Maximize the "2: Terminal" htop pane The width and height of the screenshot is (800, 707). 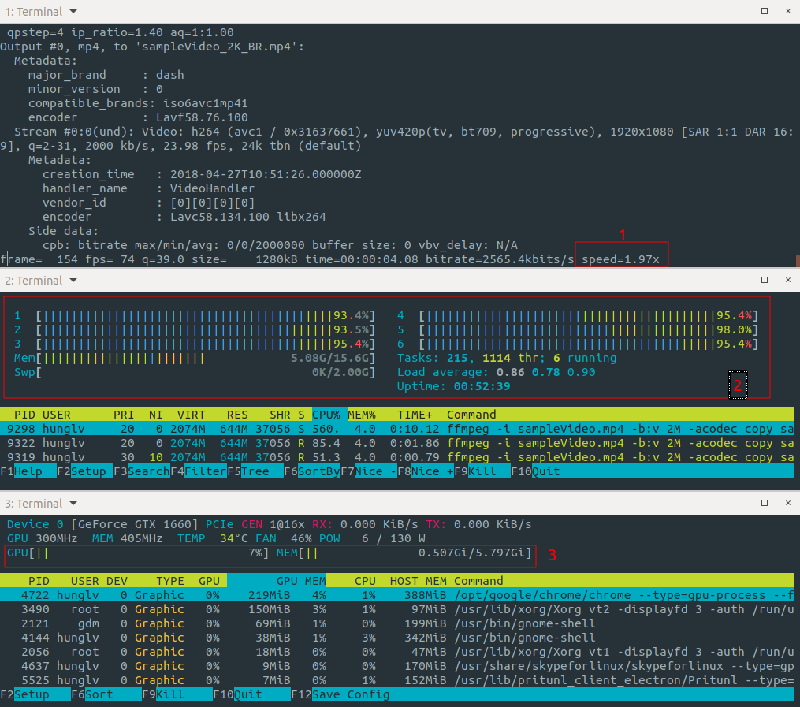pyautogui.click(x=764, y=280)
